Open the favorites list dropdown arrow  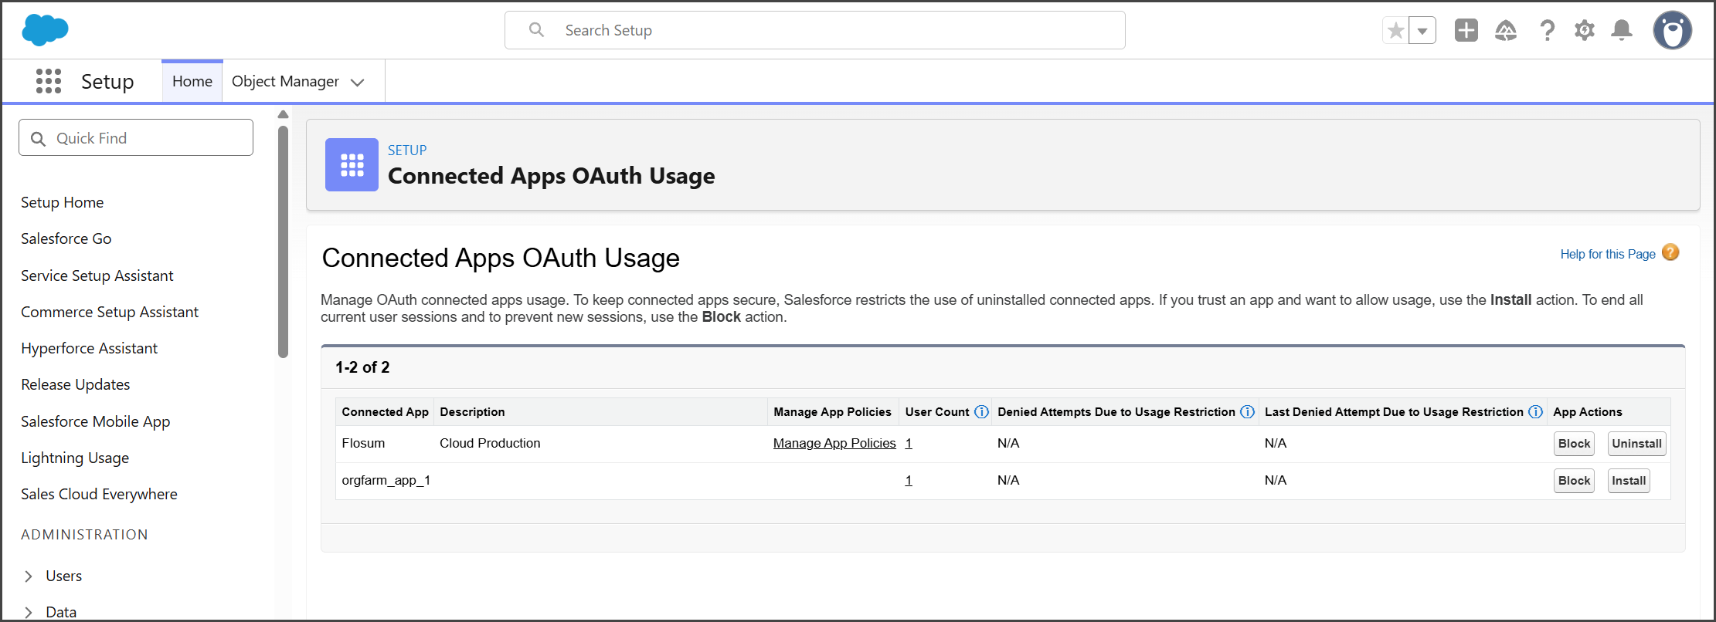pos(1422,31)
